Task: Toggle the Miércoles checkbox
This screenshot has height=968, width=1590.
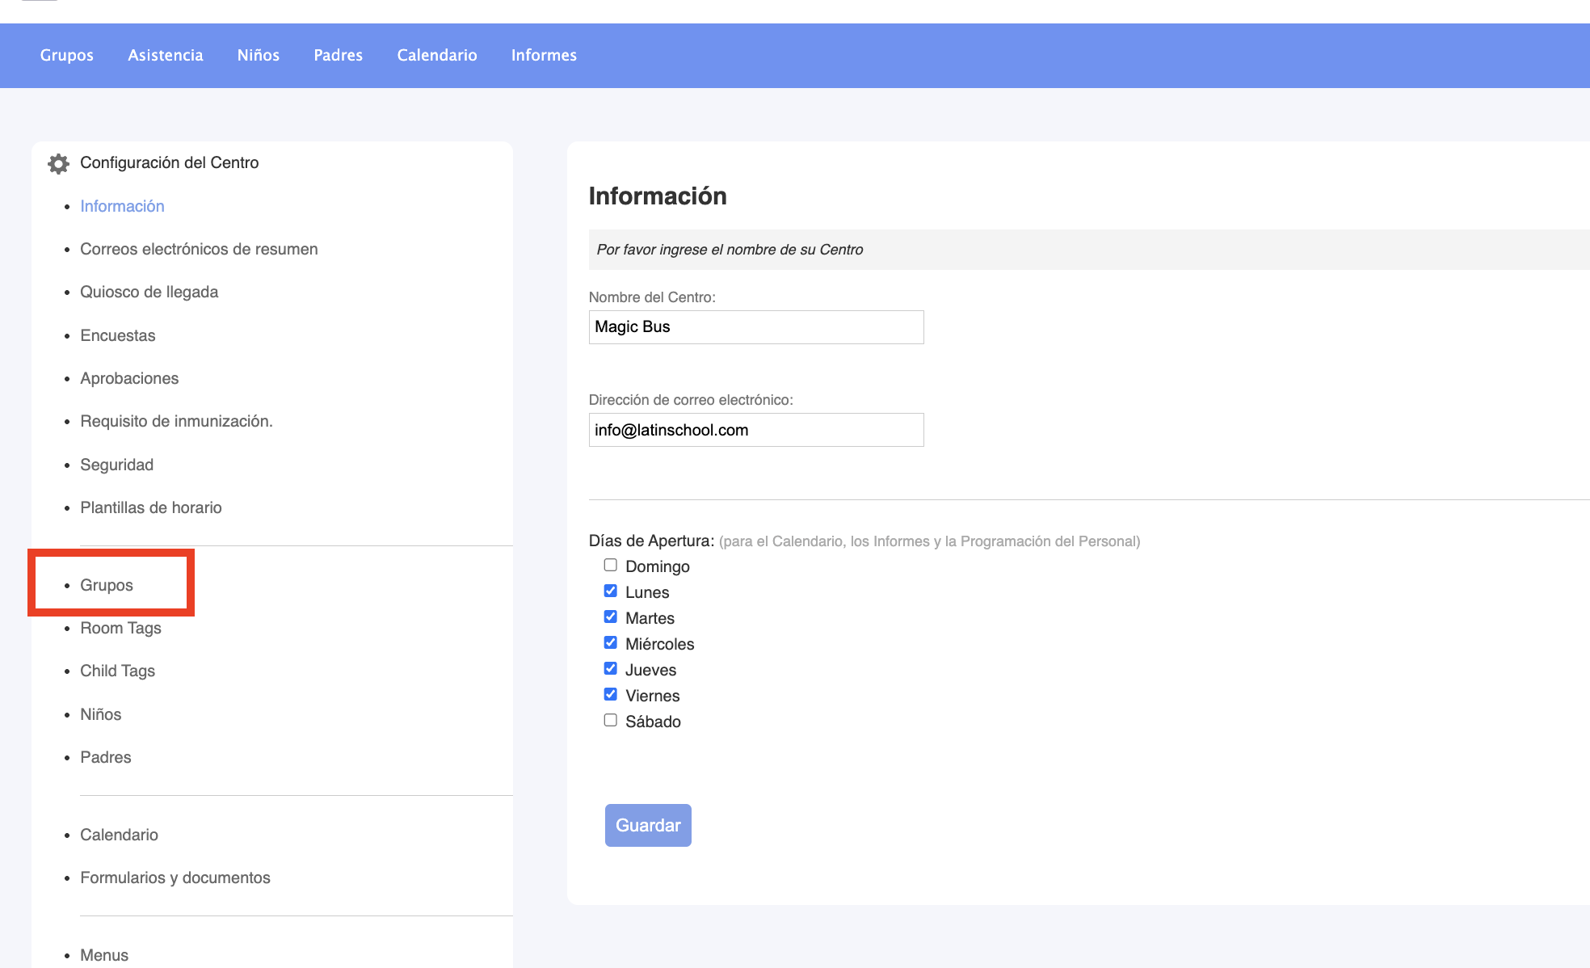Action: (611, 642)
